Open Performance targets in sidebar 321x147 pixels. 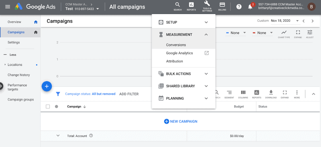pos(17,87)
